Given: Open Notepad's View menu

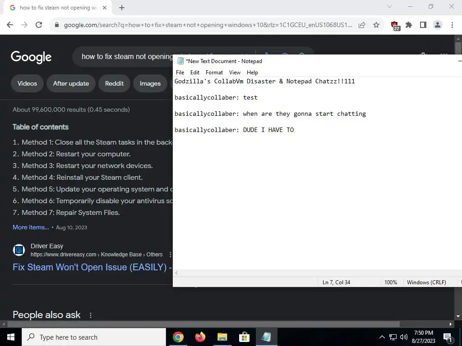Looking at the screenshot, I should 235,73.
